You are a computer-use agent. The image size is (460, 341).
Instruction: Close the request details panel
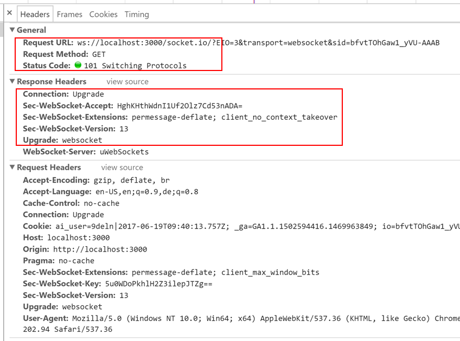[9, 12]
